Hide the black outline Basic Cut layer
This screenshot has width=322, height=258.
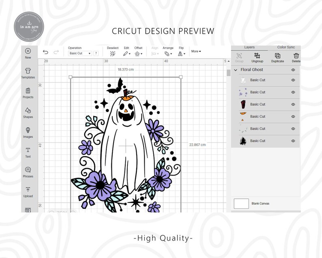[x=293, y=141]
